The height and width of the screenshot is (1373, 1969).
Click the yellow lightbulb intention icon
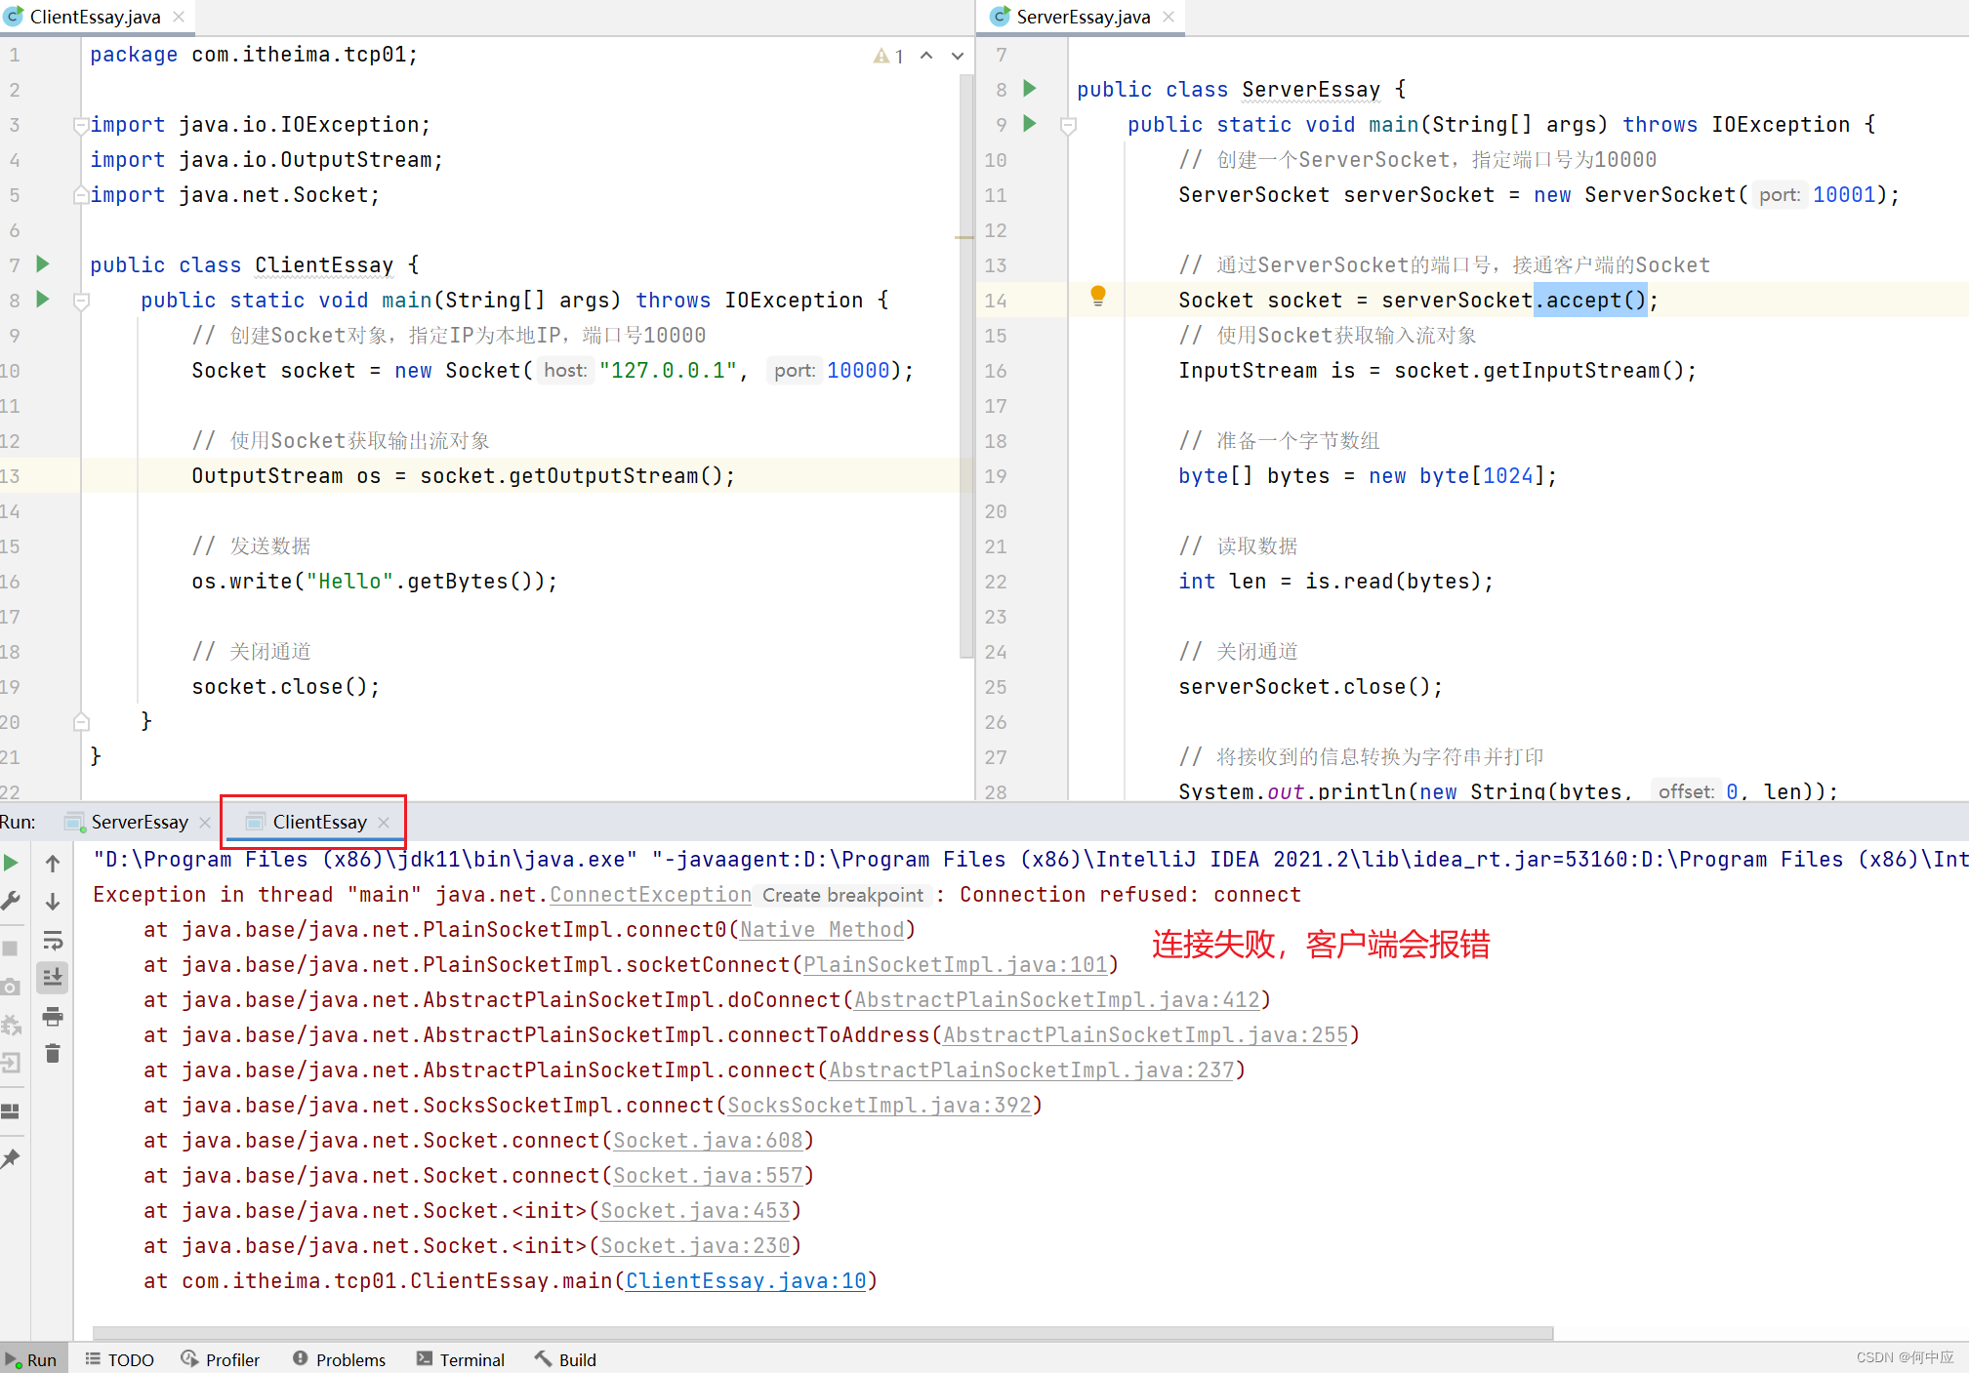pos(1097,296)
